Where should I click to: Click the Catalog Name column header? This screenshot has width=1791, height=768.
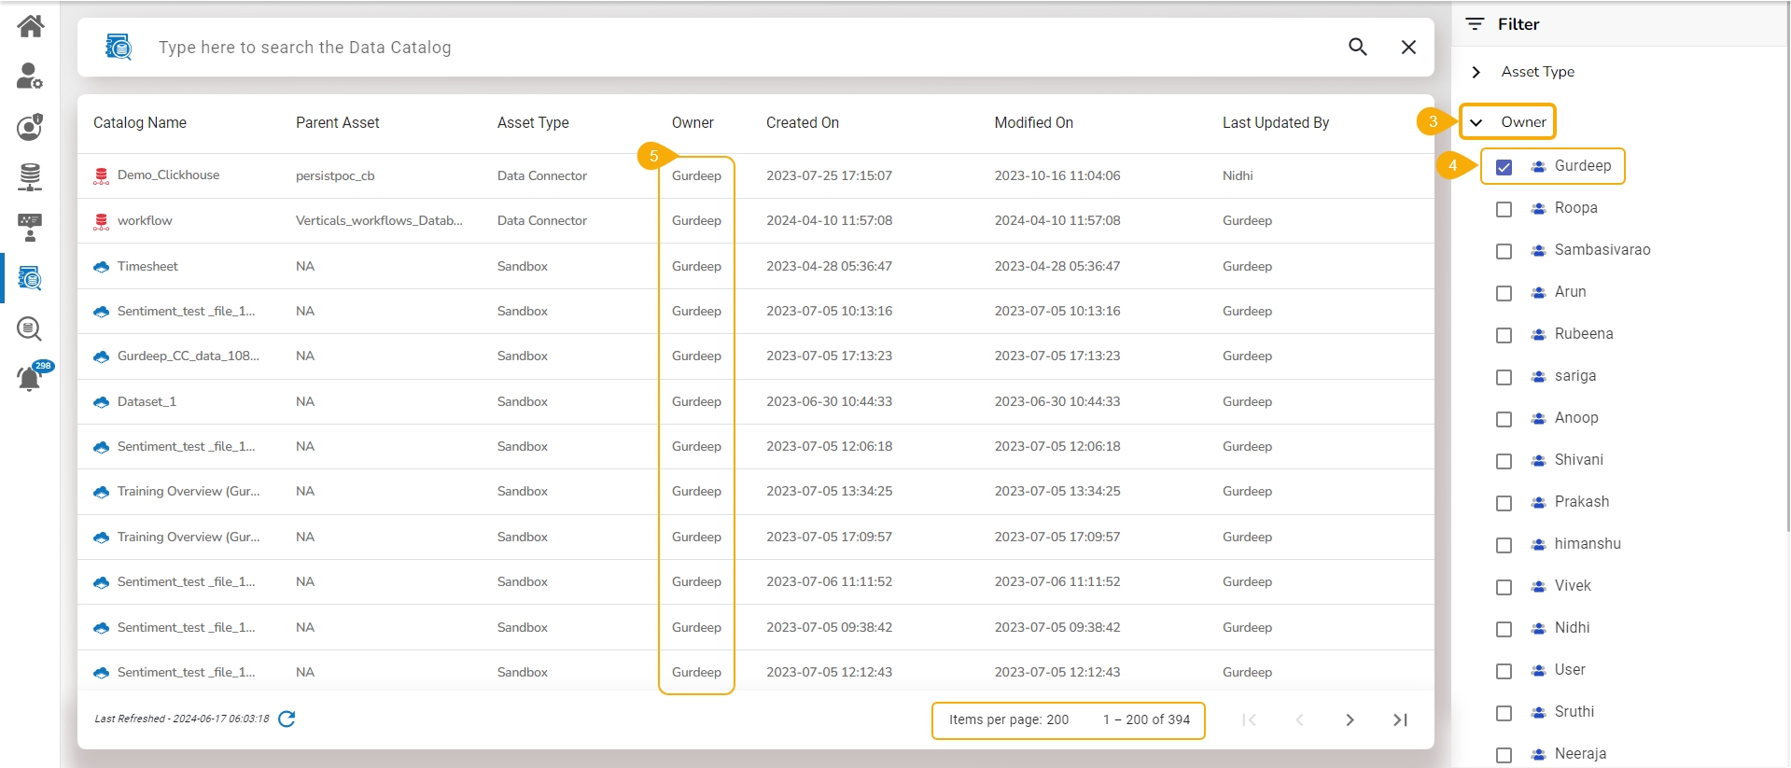pyautogui.click(x=140, y=122)
